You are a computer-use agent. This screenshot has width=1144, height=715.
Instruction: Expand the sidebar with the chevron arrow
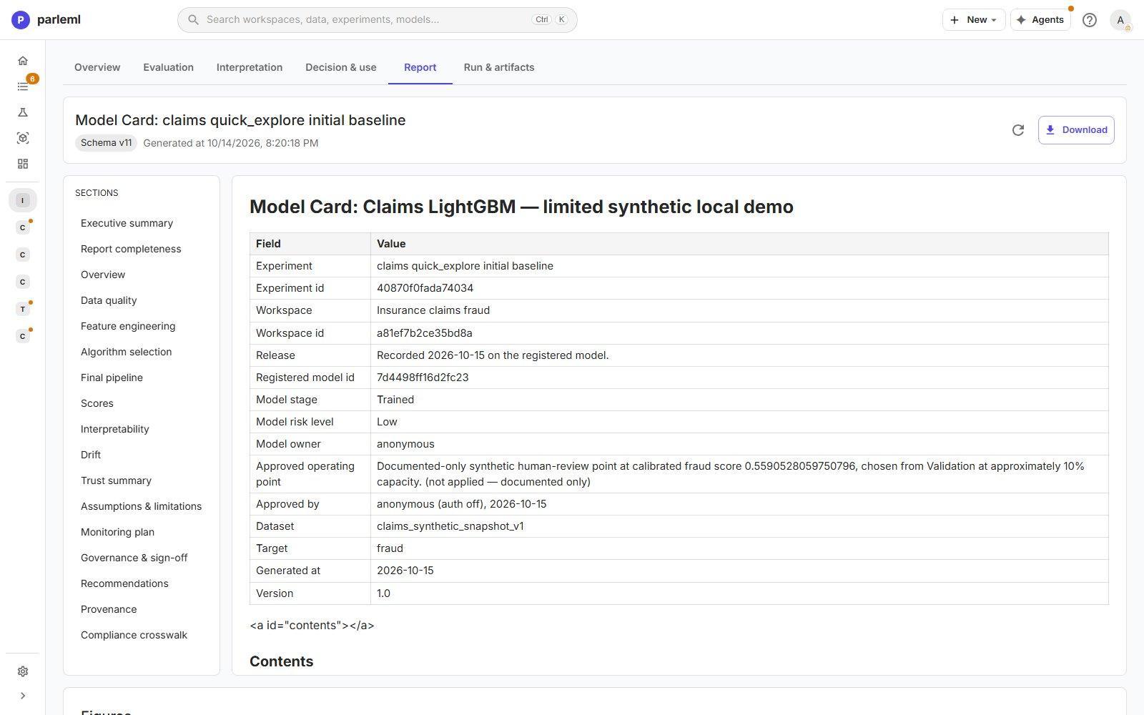point(23,696)
